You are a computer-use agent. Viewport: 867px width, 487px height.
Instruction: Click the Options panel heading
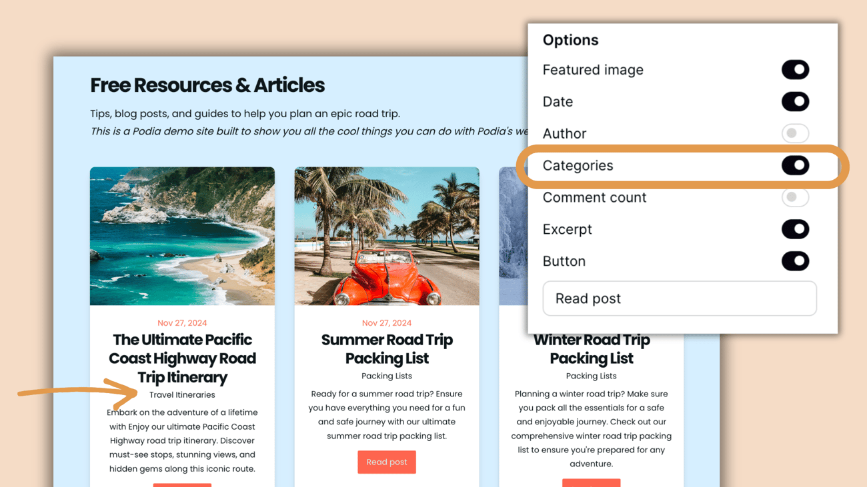(570, 40)
